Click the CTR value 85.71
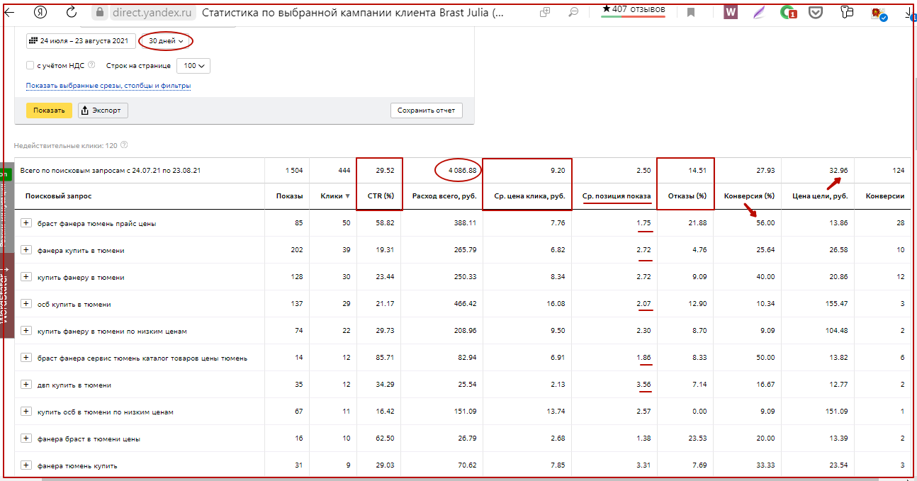The width and height of the screenshot is (917, 481). pos(384,358)
